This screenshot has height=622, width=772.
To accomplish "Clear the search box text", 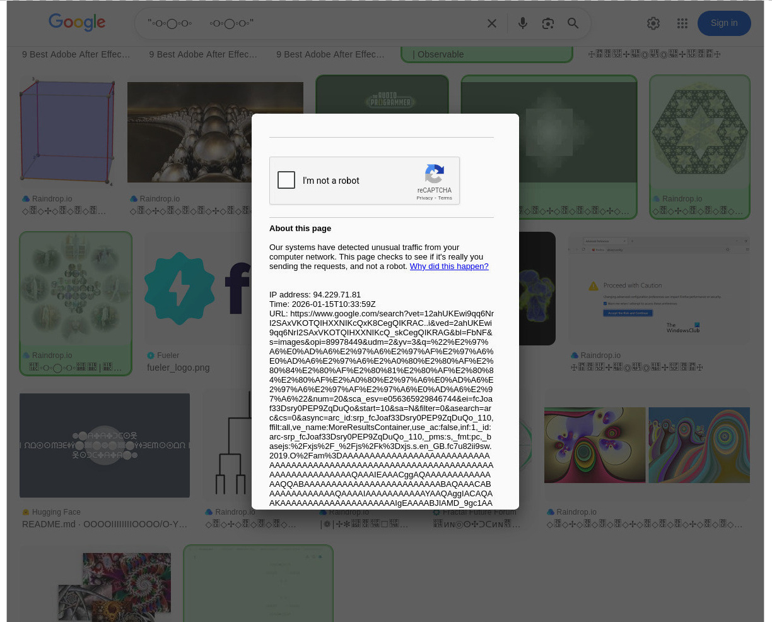I will point(492,23).
